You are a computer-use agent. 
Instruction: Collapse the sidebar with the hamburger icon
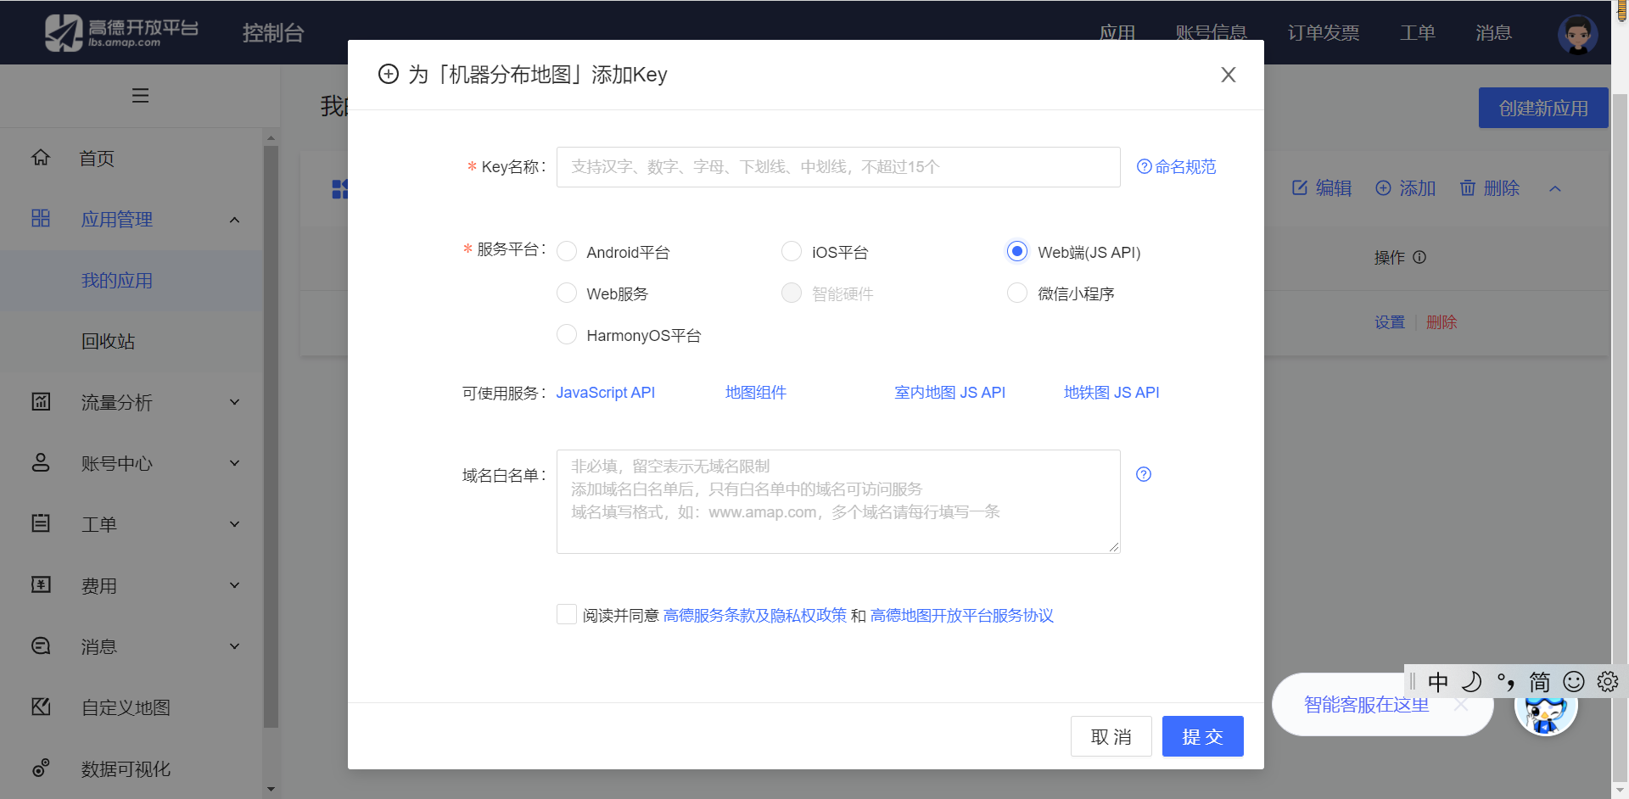click(140, 96)
